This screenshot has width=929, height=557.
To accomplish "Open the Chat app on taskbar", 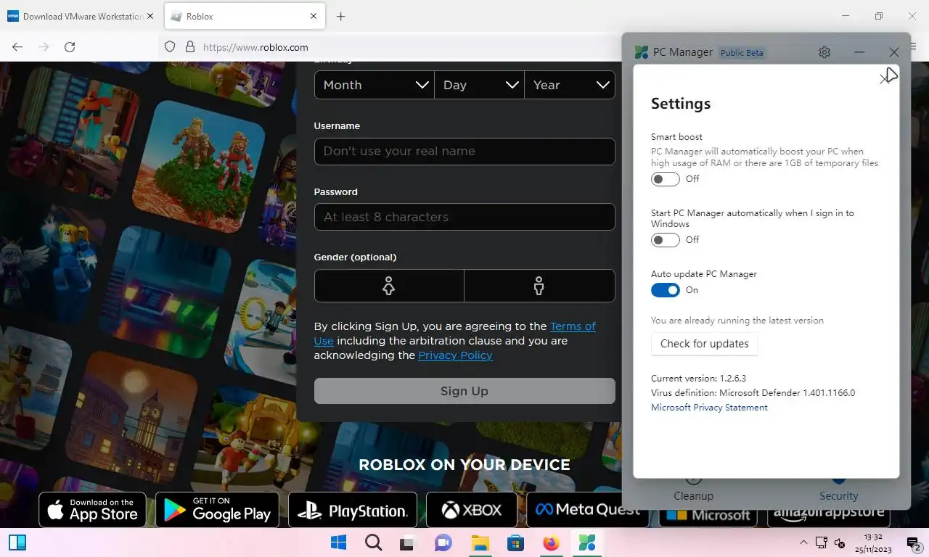I will point(443,542).
